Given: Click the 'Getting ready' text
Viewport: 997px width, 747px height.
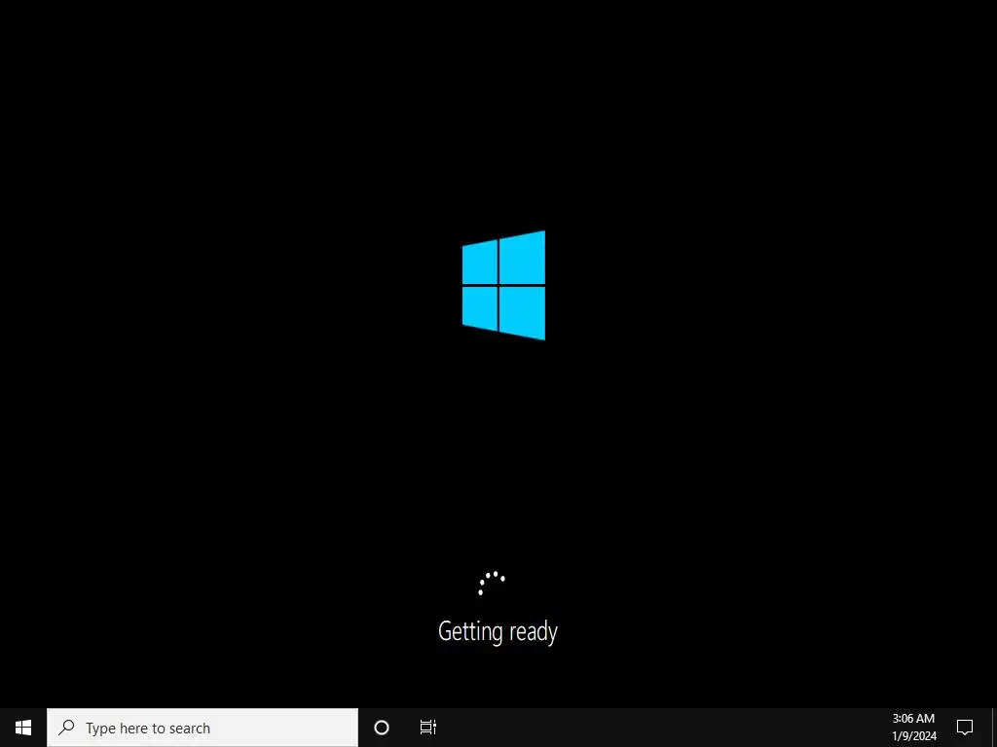Looking at the screenshot, I should point(498,631).
